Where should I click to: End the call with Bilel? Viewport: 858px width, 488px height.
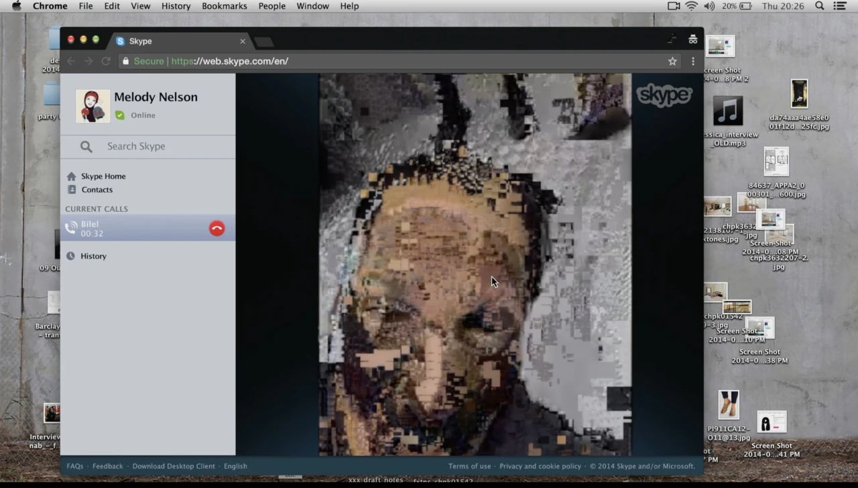click(x=217, y=229)
